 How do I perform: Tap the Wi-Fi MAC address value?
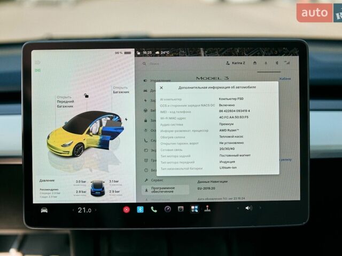[234, 117]
